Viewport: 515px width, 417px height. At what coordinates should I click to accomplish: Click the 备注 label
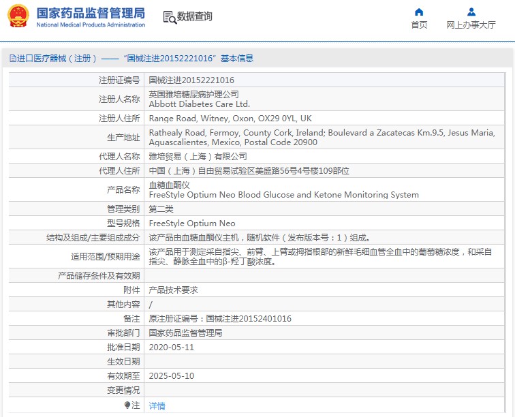point(131,318)
